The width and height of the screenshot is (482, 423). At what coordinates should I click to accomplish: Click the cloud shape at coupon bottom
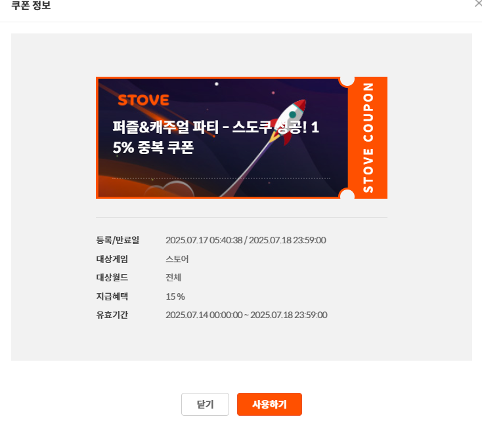pyautogui.click(x=169, y=189)
